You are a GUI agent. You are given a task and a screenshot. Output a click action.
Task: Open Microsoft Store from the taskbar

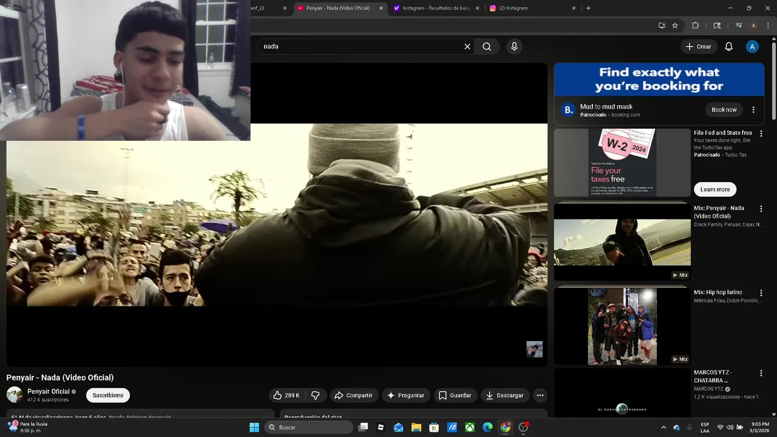[434, 427]
